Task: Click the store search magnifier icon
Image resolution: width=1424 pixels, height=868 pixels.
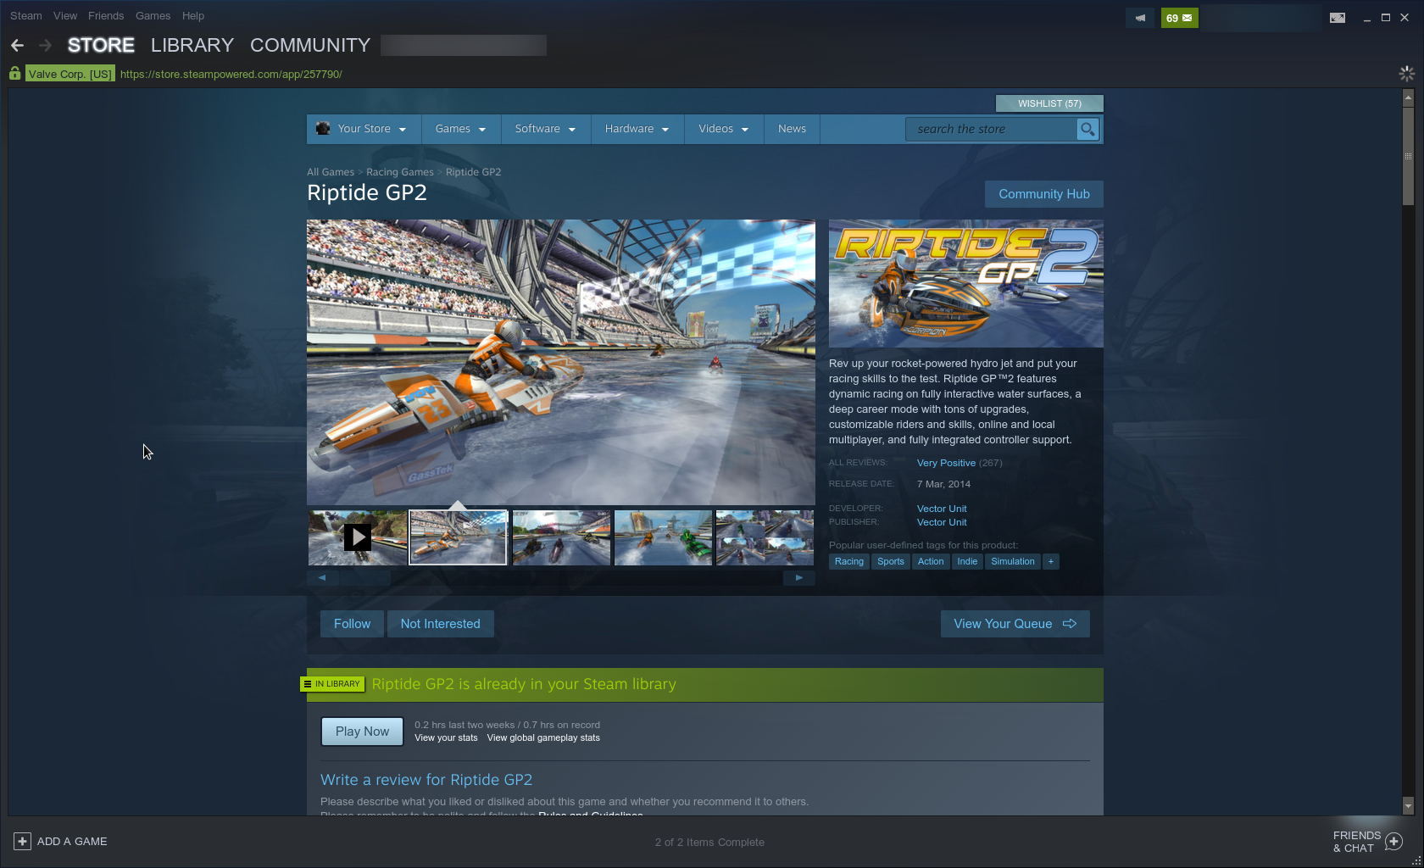Action: (1087, 129)
